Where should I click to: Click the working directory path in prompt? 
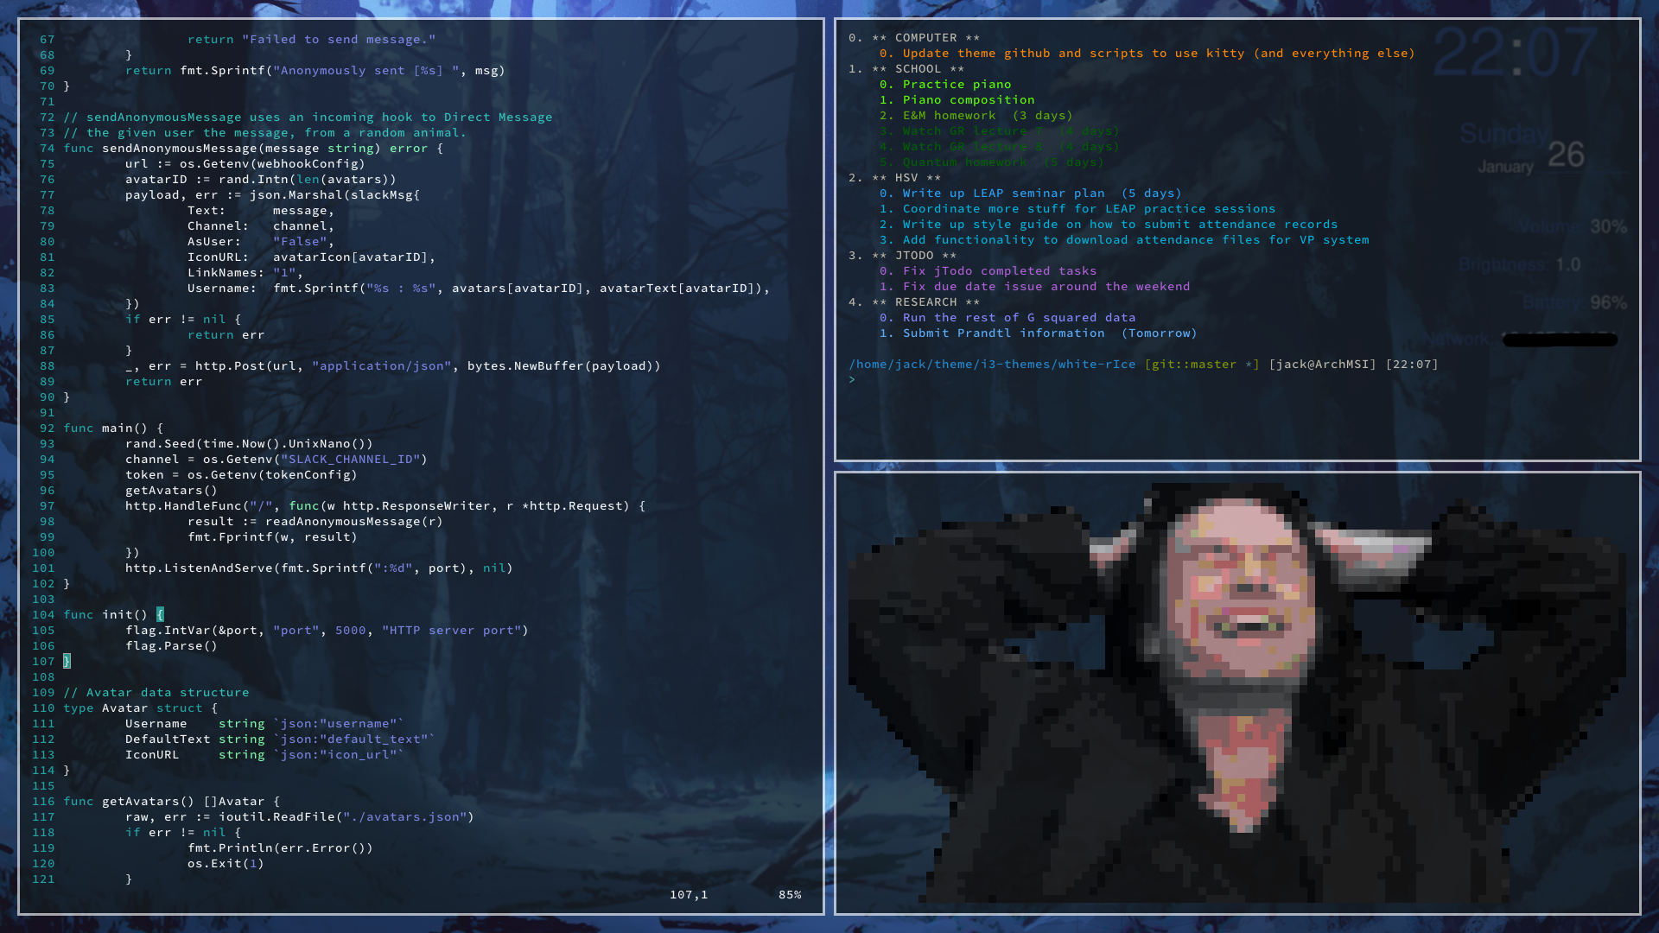tap(992, 365)
